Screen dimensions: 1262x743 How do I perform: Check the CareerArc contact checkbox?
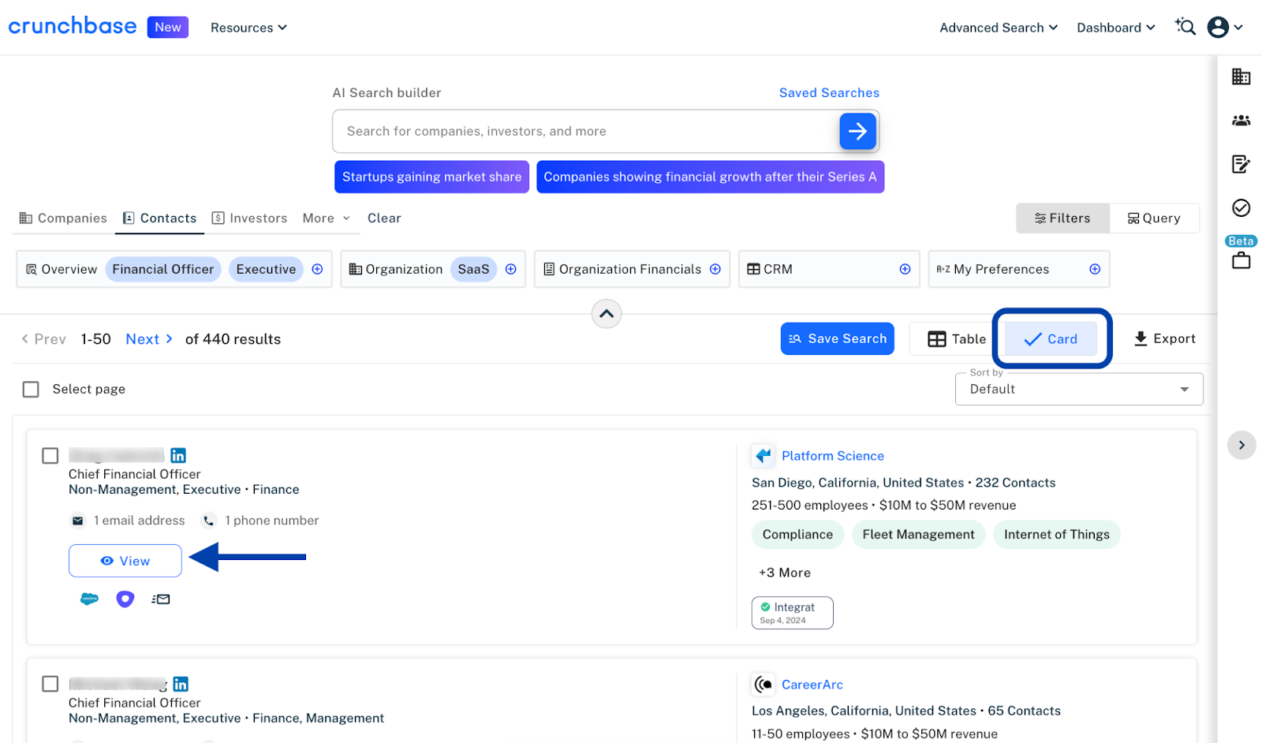click(x=50, y=684)
